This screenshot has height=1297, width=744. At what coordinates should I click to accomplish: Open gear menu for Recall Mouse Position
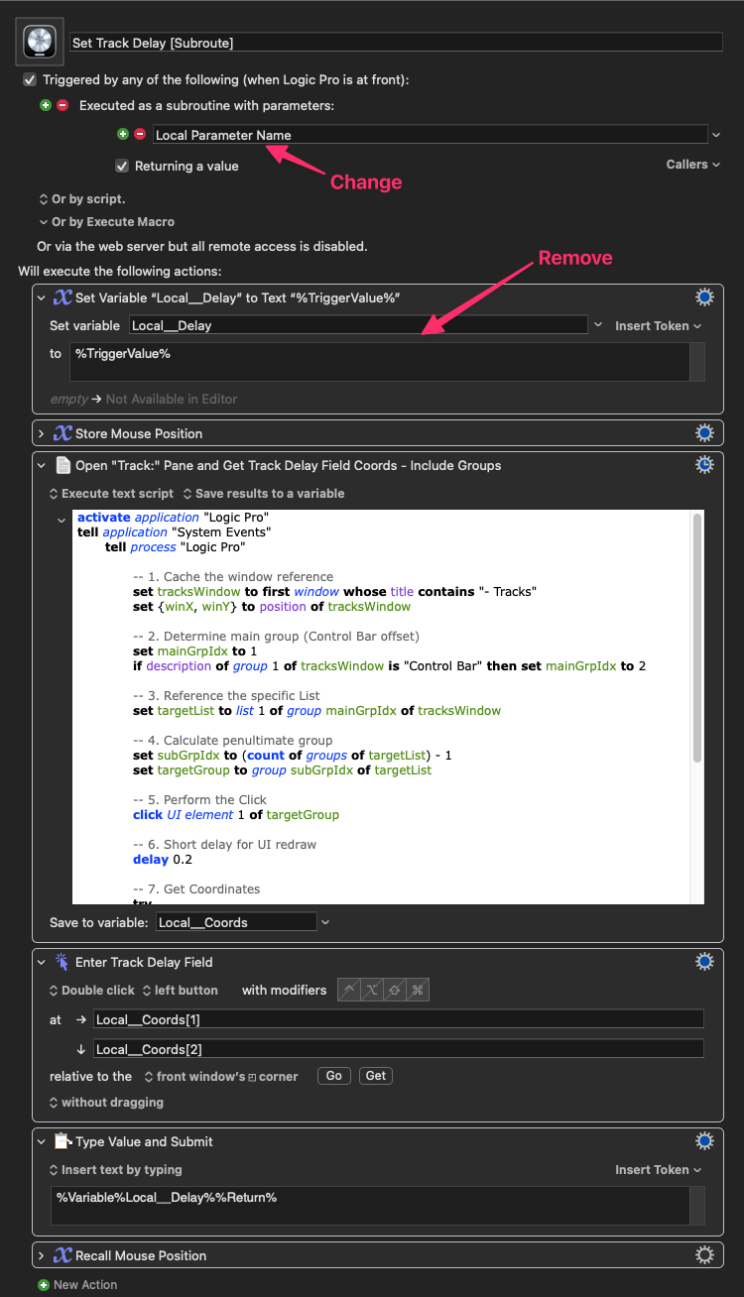click(x=704, y=1255)
